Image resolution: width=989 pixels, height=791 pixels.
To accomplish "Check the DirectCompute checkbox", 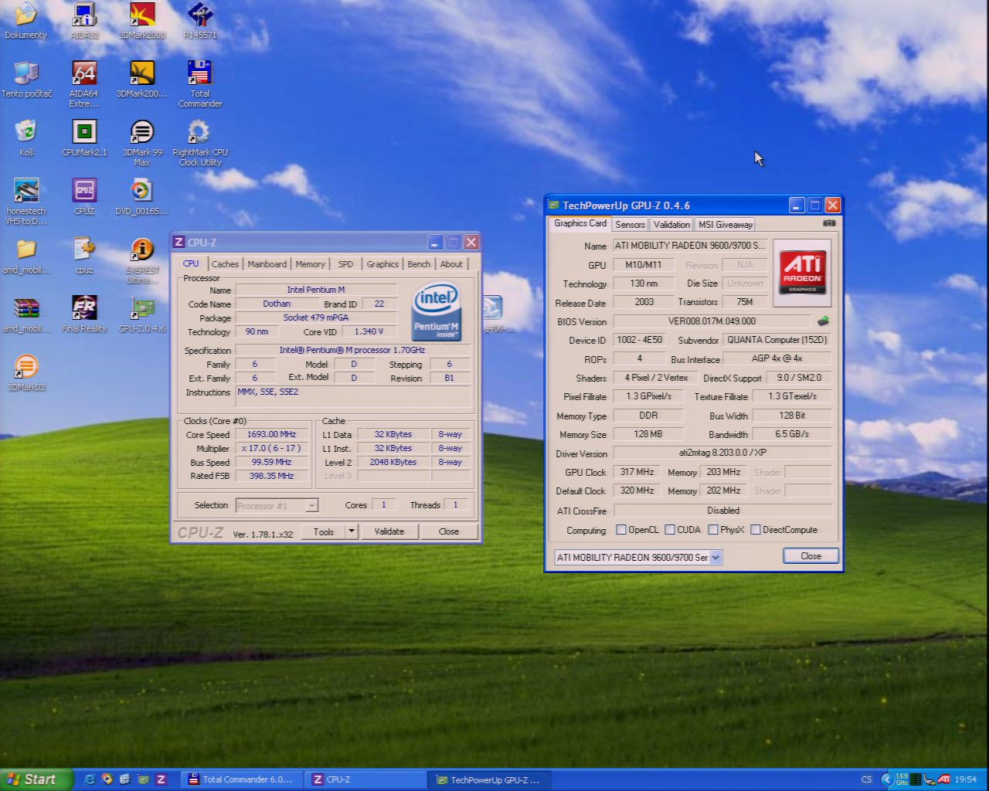I will [756, 530].
